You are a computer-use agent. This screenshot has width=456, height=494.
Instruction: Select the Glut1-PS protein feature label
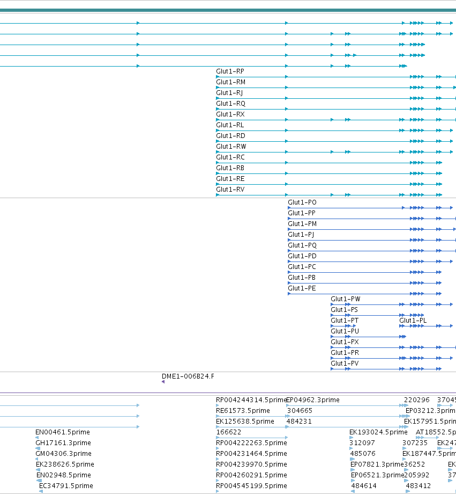click(344, 310)
